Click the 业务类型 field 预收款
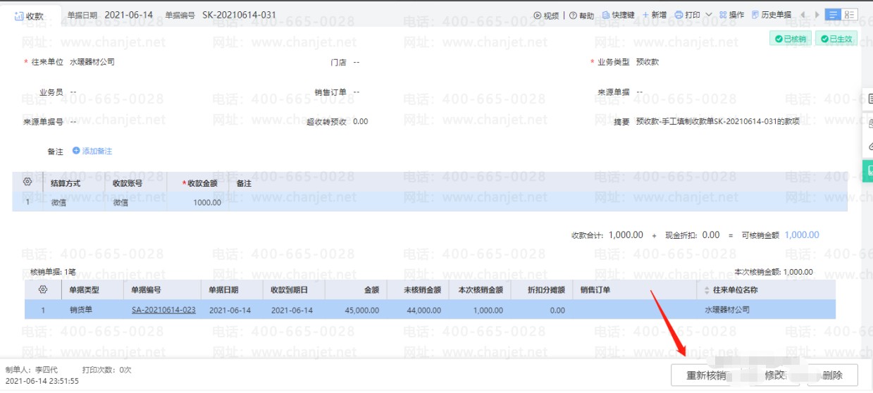Screen dimensions: 873x393 (647, 62)
